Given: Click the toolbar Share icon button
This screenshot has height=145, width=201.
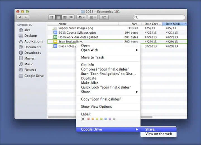Looking at the screenshot, I should point(104,17).
